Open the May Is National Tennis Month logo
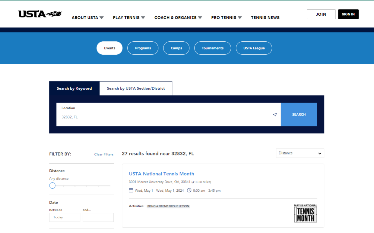 click(306, 213)
